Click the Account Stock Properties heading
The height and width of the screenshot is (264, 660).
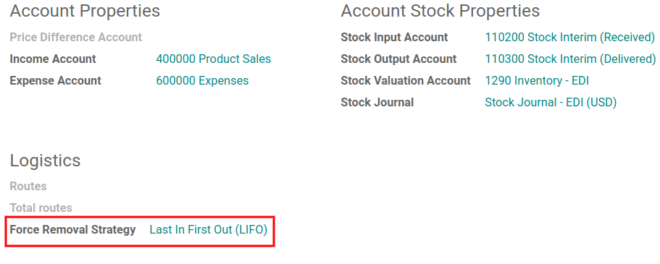click(440, 12)
